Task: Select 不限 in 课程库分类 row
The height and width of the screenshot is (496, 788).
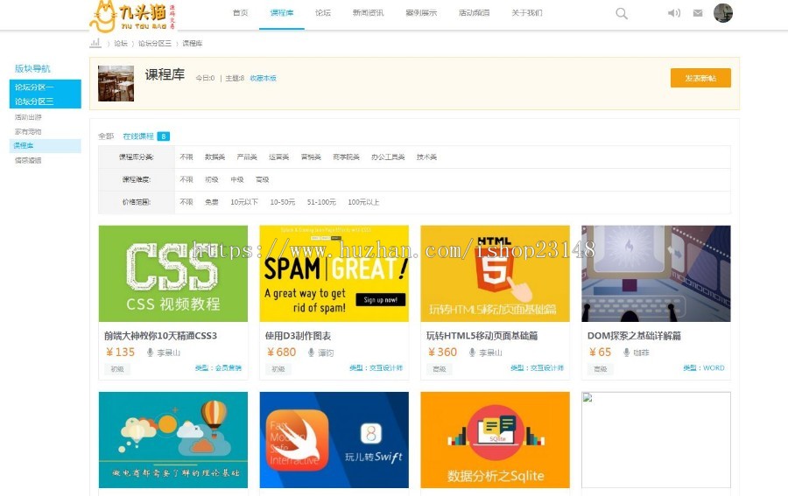Action: pos(186,157)
